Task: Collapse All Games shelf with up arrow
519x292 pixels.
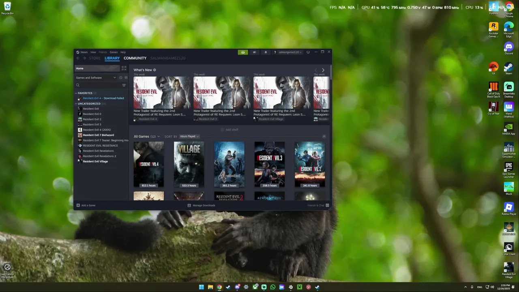Action: pyautogui.click(x=324, y=136)
